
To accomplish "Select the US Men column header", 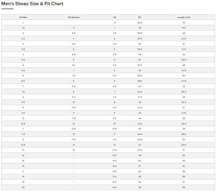I will point(23,17).
